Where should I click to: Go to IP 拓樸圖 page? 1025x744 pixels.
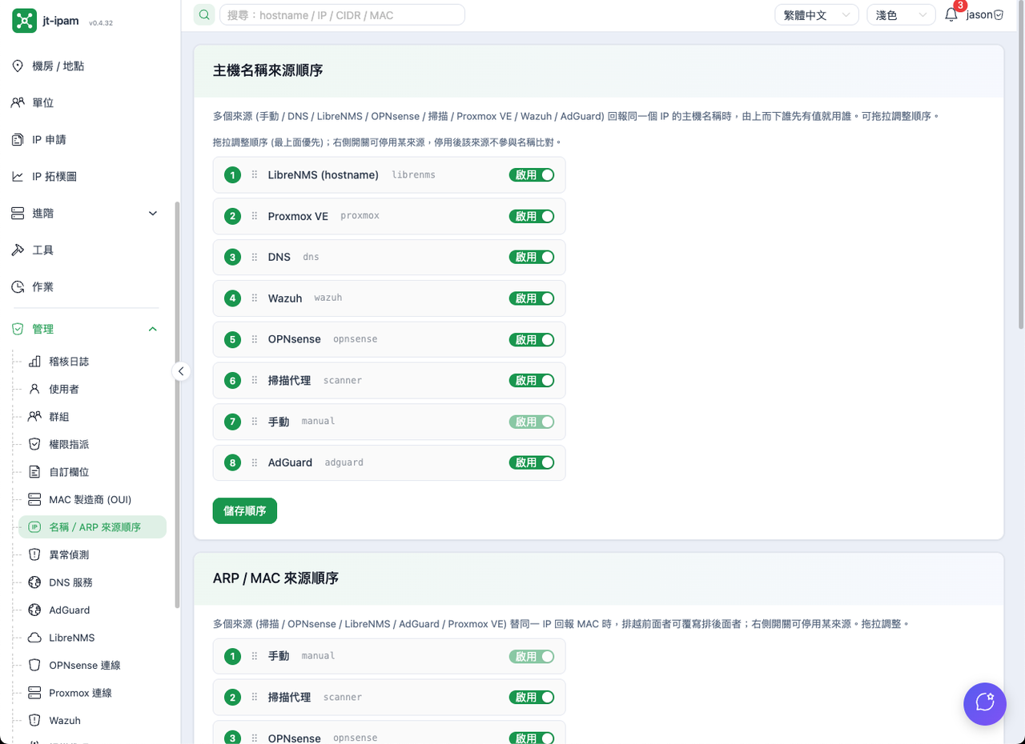(x=85, y=176)
